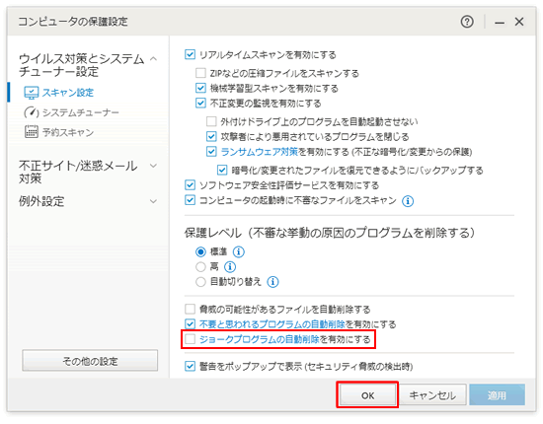
Task: Select the 高 protection level radio
Action: [x=200, y=266]
